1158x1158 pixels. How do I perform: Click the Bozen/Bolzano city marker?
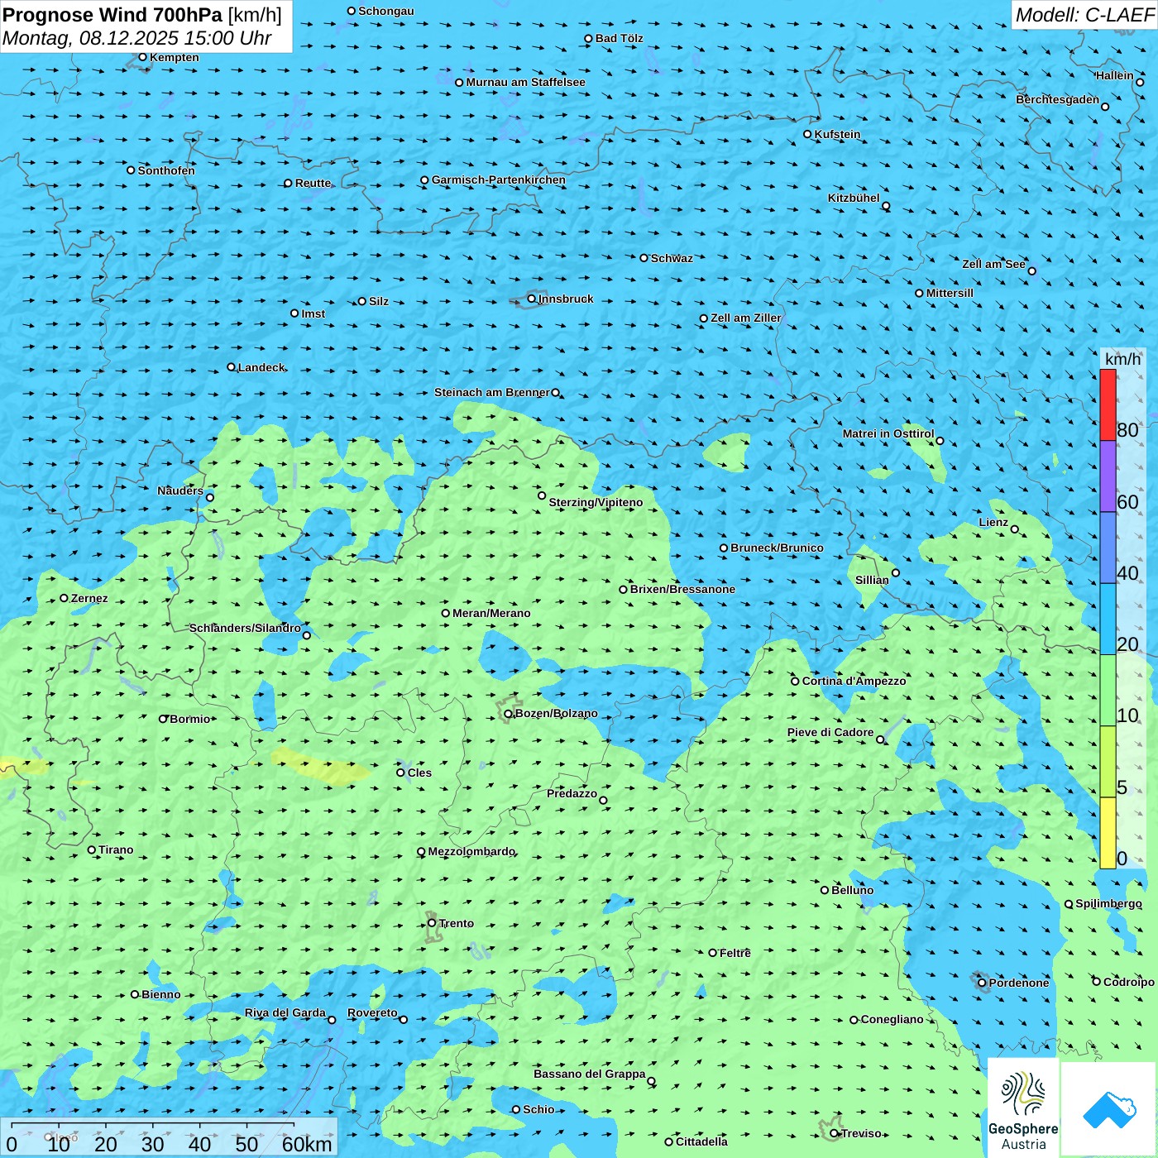(x=508, y=714)
